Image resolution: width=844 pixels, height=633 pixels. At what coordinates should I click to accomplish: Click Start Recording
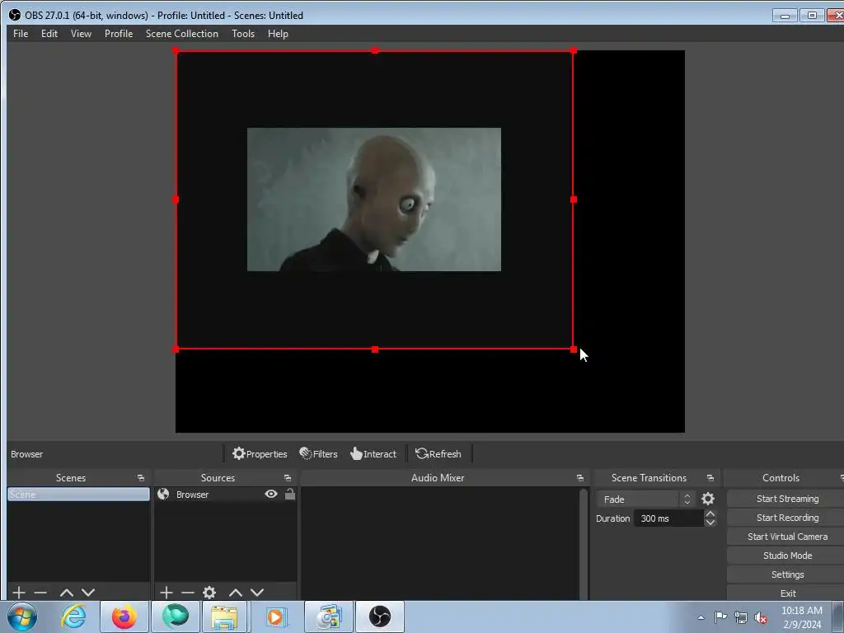(x=787, y=518)
